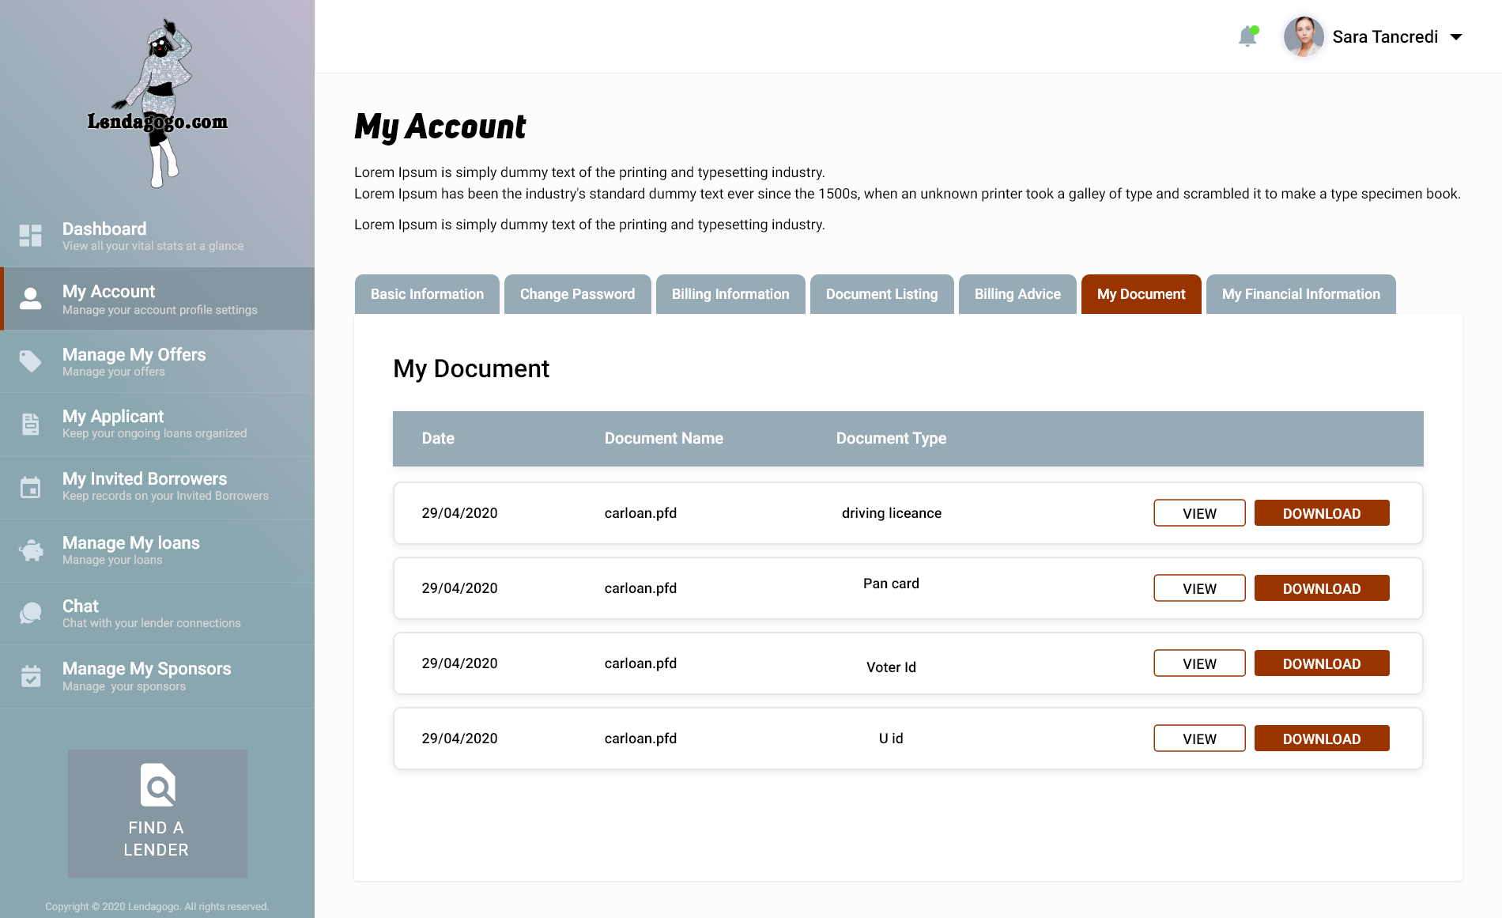Switch to the Basic Information tab
1502x918 pixels.
[x=427, y=294]
